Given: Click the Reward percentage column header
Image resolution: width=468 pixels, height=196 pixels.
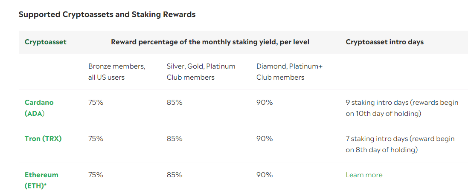Looking at the screenshot, I should pos(210,42).
